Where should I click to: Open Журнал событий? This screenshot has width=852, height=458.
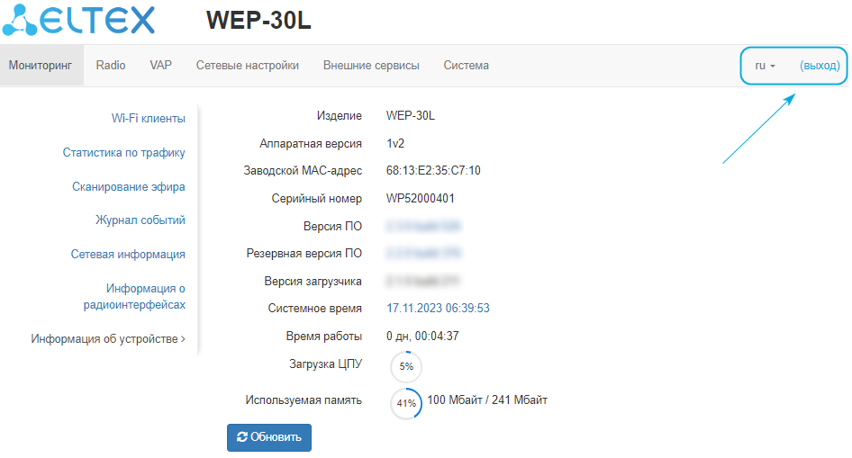click(x=140, y=220)
